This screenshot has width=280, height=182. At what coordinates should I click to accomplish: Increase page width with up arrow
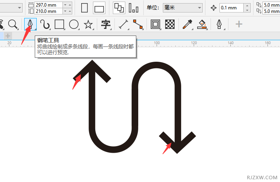point(70,5)
